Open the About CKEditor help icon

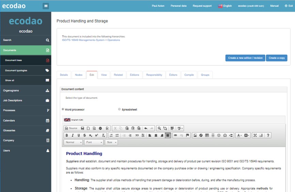click(x=268, y=135)
